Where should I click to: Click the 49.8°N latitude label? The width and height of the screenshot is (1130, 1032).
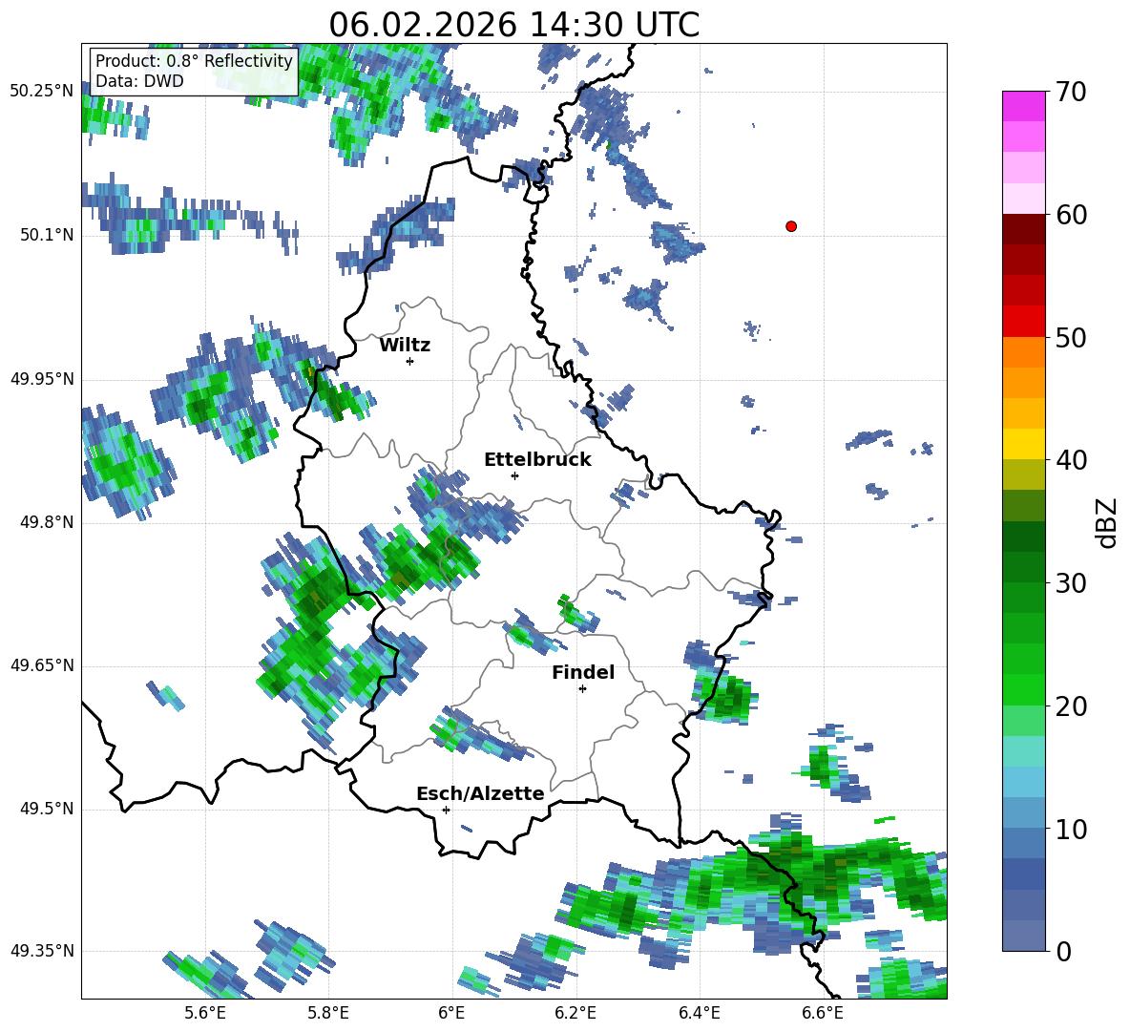coord(47,522)
